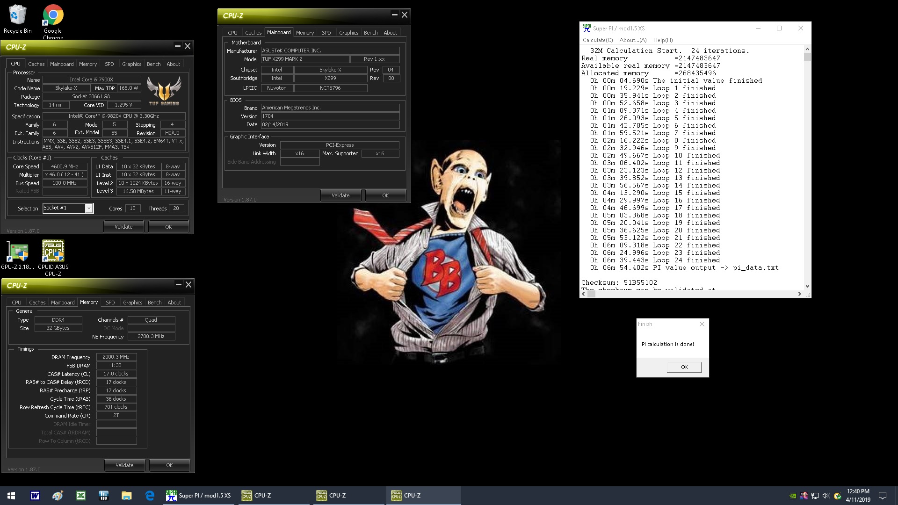Close the Finish dialog with X
Viewport: 898px width, 505px height.
[x=702, y=324]
